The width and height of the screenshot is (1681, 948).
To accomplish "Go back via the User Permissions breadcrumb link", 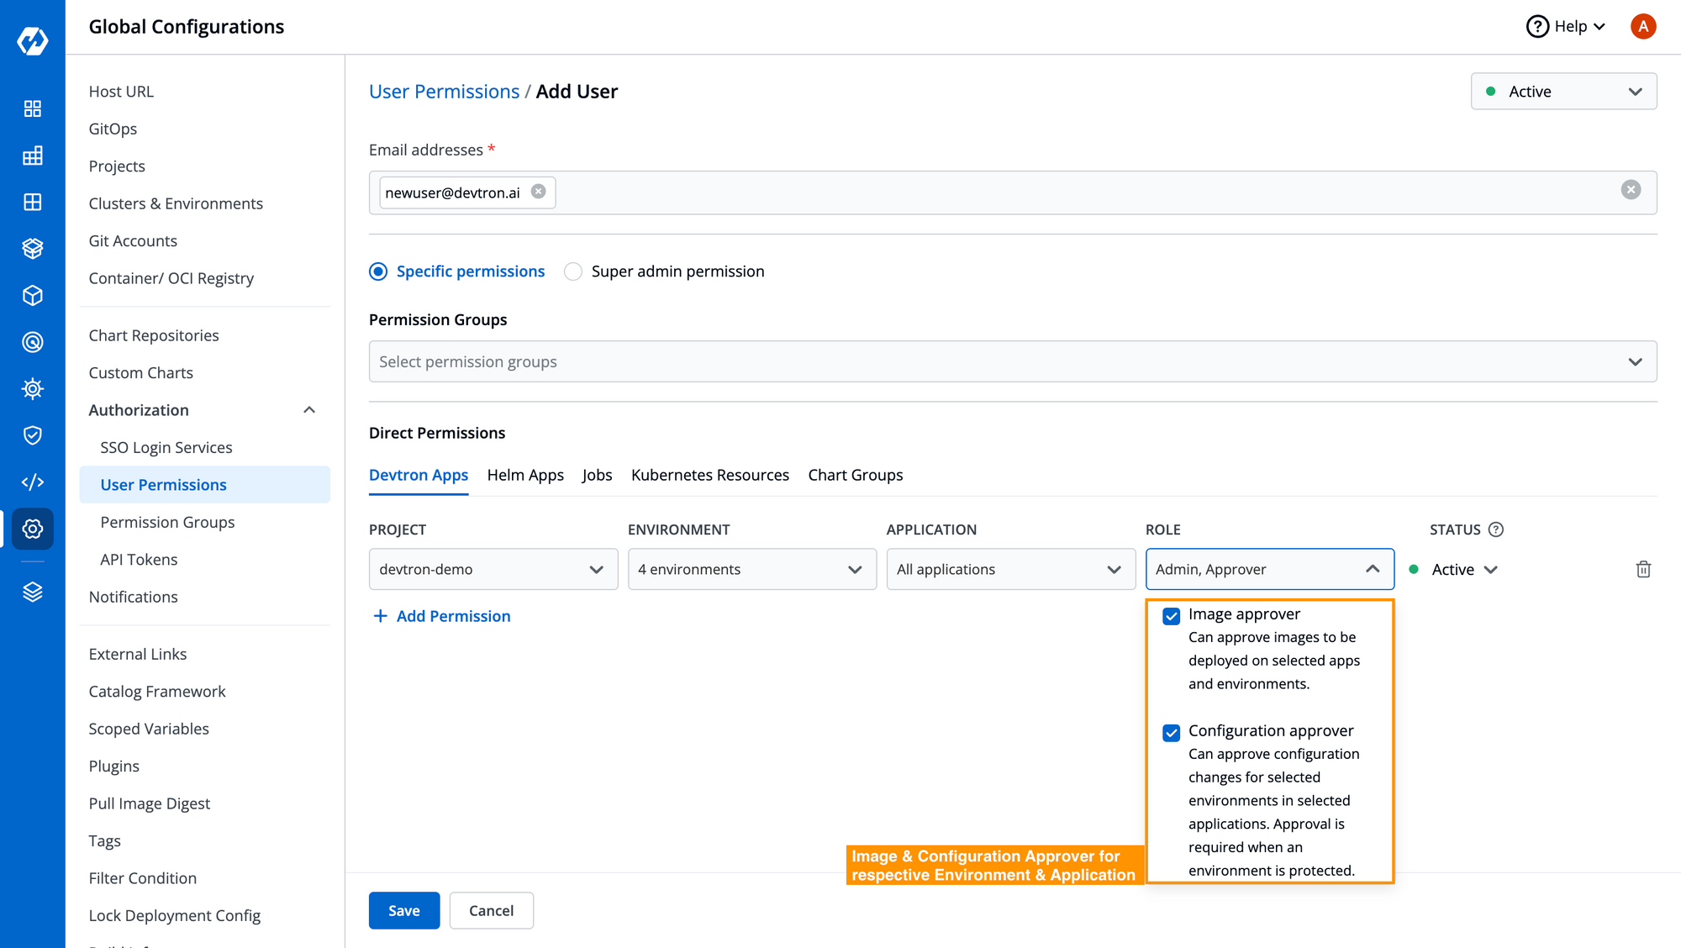I will (x=444, y=92).
